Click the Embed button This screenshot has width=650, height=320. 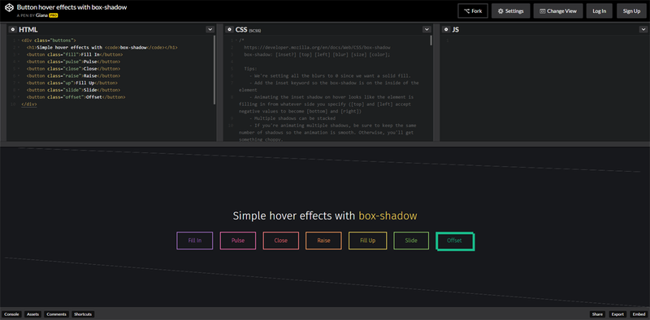(x=639, y=314)
